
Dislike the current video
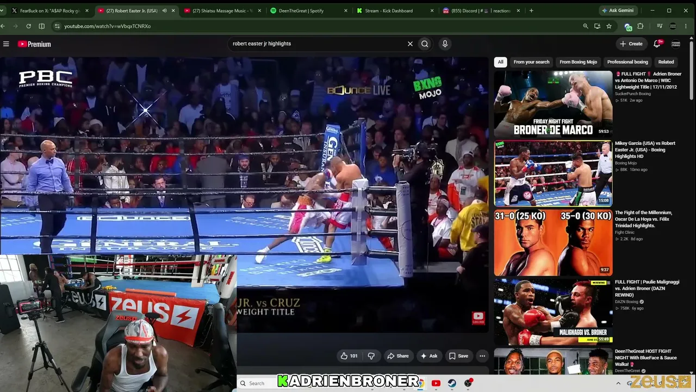pos(371,356)
